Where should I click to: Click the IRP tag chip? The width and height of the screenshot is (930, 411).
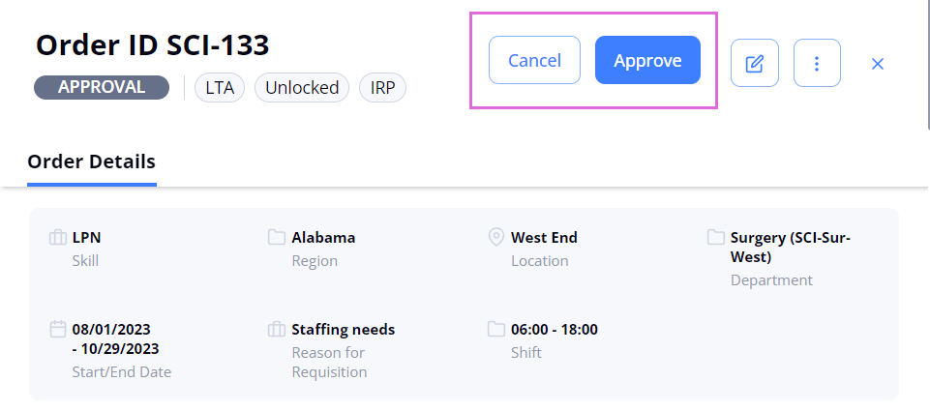pyautogui.click(x=382, y=88)
